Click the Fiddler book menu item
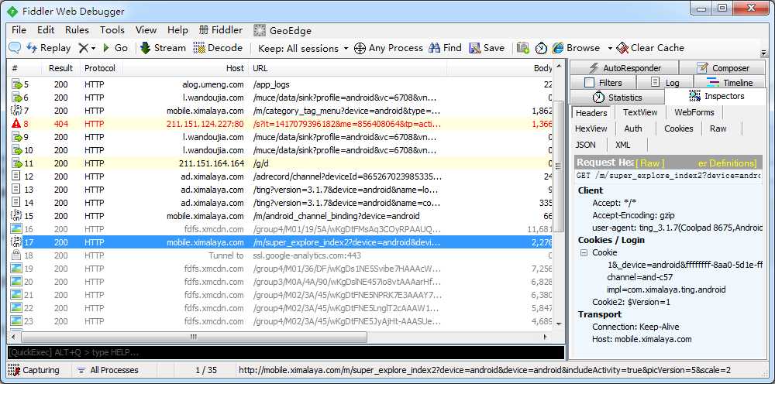The width and height of the screenshot is (775, 418). [x=220, y=30]
